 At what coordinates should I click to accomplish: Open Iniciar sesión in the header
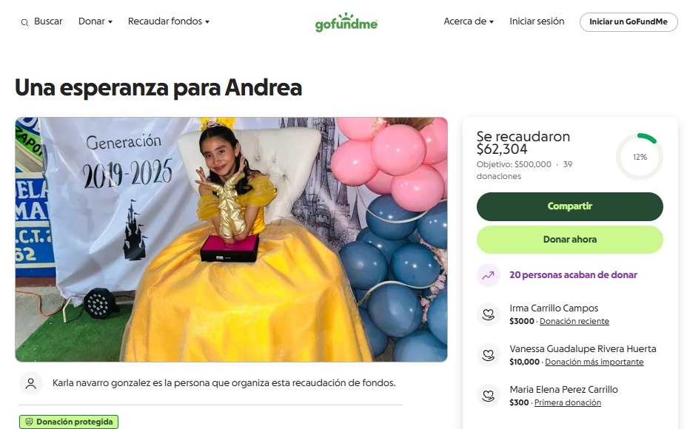click(x=537, y=21)
